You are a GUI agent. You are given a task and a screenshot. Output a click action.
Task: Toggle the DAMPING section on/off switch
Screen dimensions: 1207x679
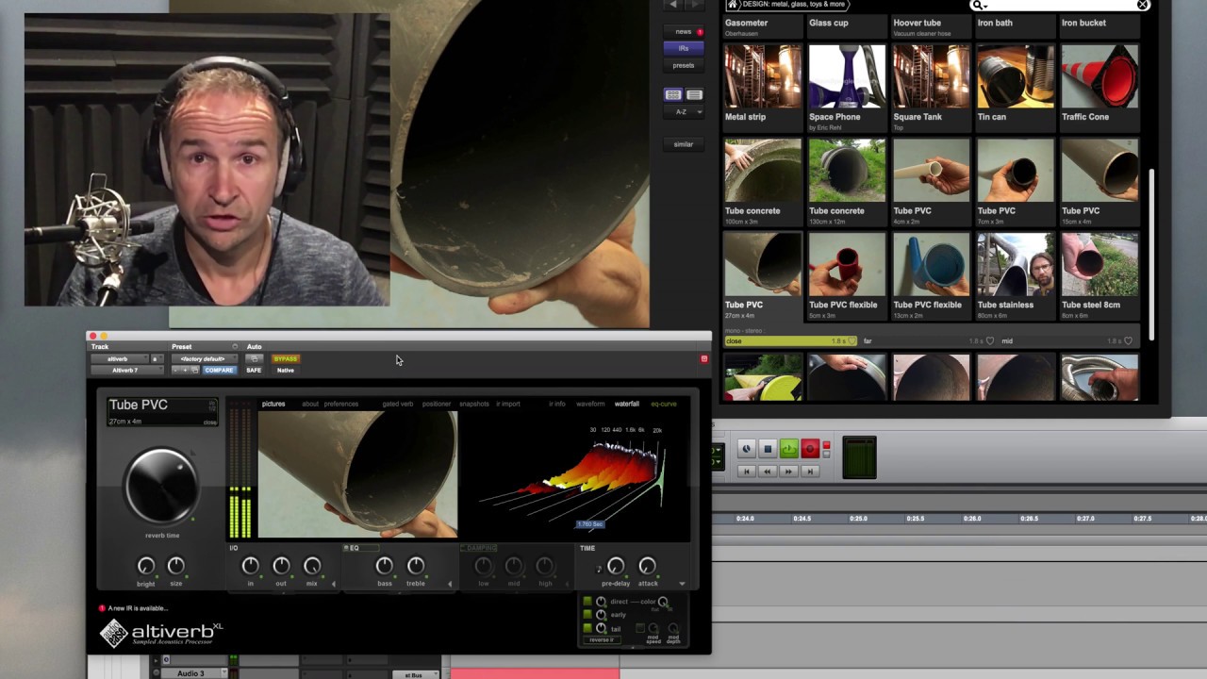(x=463, y=548)
